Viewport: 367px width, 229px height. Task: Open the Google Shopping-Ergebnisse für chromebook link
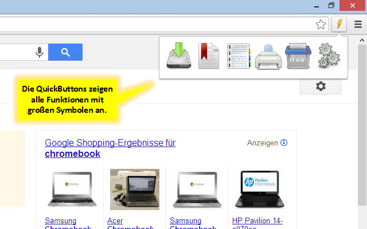(x=110, y=148)
